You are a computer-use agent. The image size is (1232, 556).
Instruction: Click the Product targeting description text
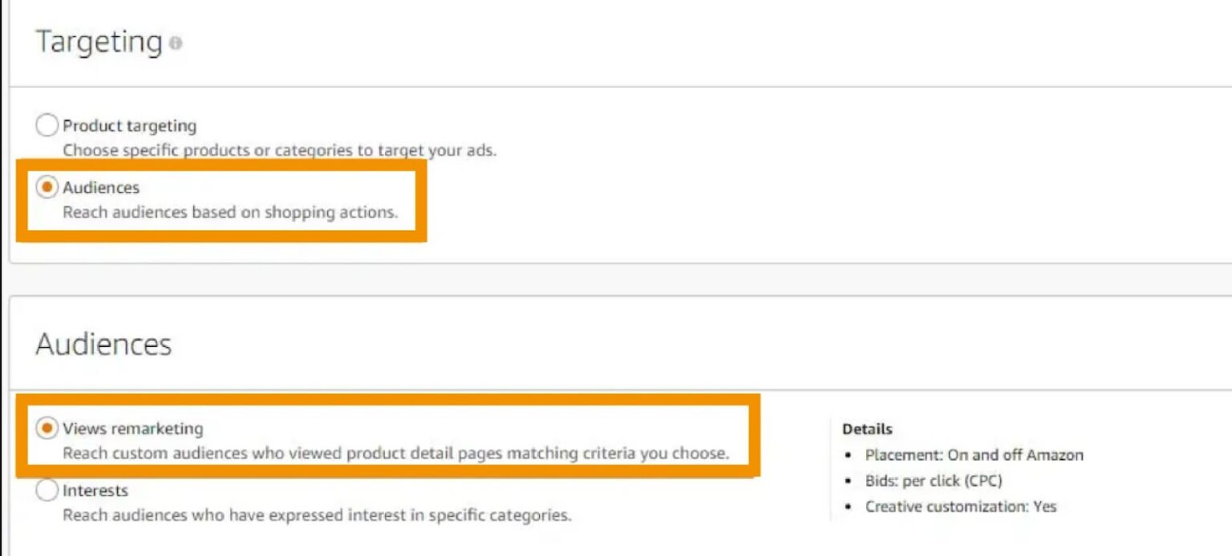pyautogui.click(x=277, y=150)
